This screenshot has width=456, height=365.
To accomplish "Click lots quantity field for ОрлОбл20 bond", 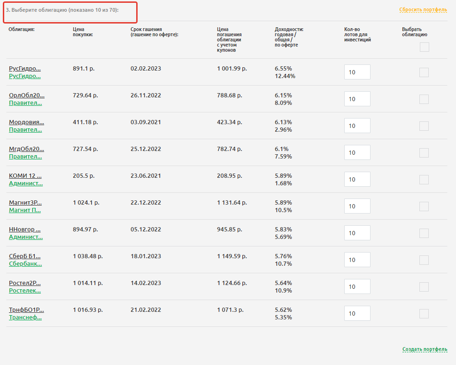I will [357, 99].
